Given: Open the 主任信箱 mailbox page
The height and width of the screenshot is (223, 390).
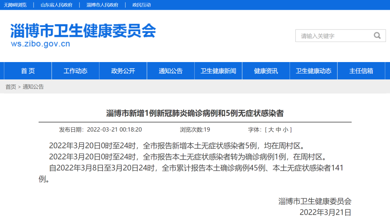Looking at the screenshot, I should coord(361,71).
